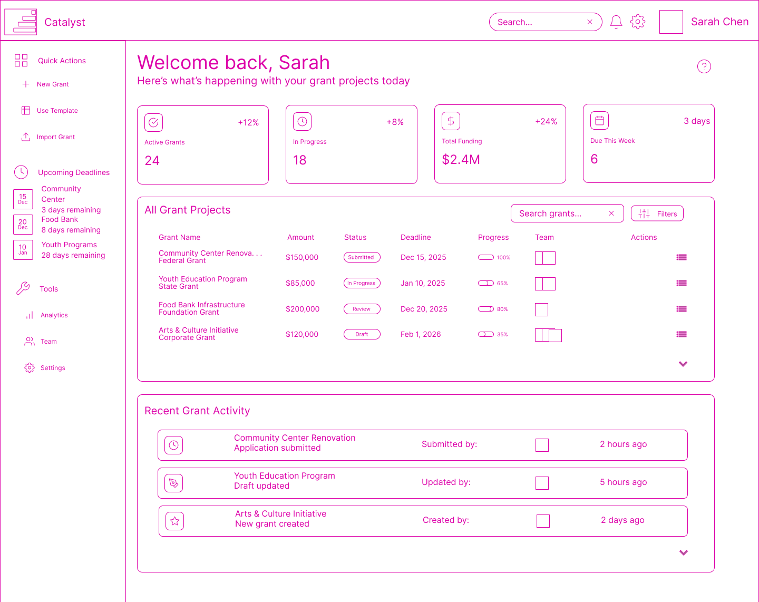Open actions menu for Youth Education Program
The height and width of the screenshot is (602, 759).
[x=682, y=284]
